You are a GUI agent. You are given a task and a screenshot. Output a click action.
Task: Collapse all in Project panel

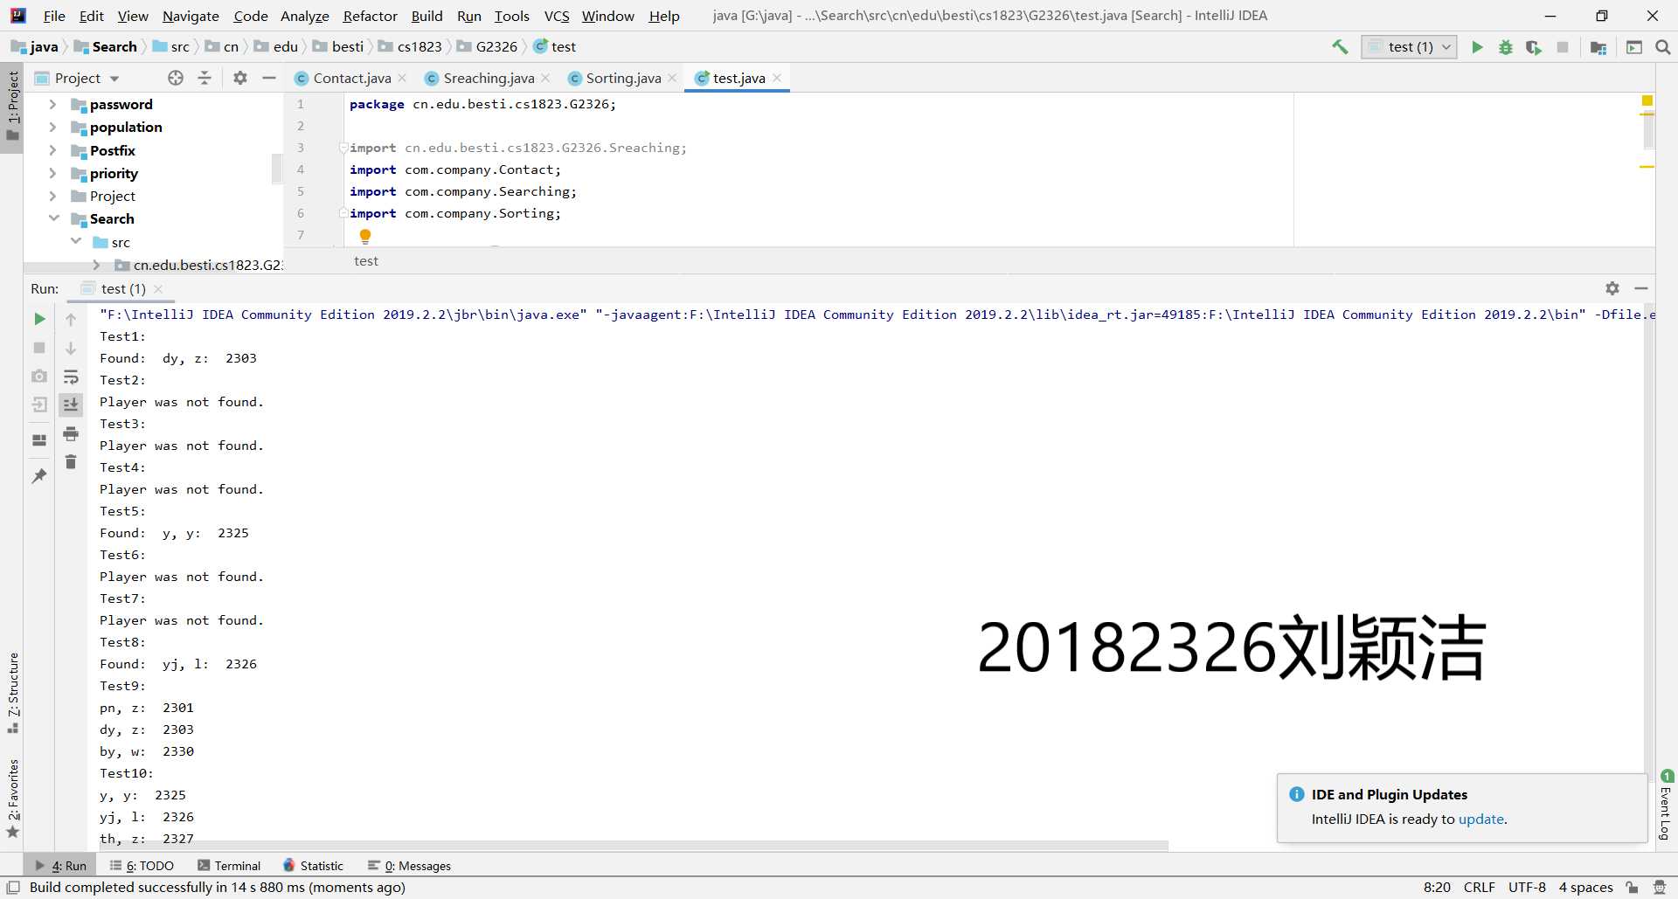pos(205,78)
